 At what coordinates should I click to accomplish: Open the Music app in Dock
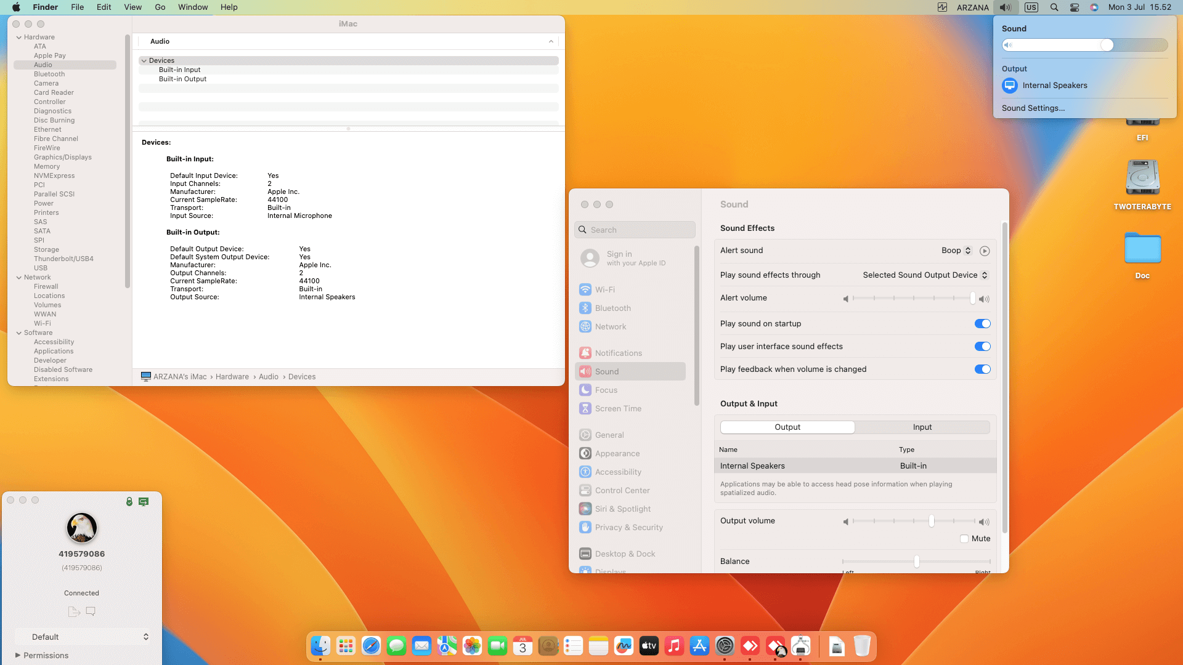click(x=674, y=646)
